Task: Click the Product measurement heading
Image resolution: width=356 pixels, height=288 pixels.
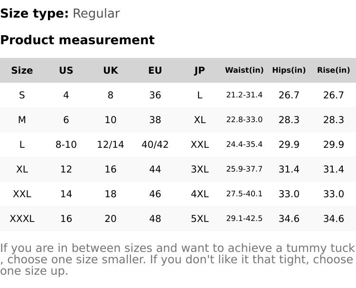Action: coord(77,40)
